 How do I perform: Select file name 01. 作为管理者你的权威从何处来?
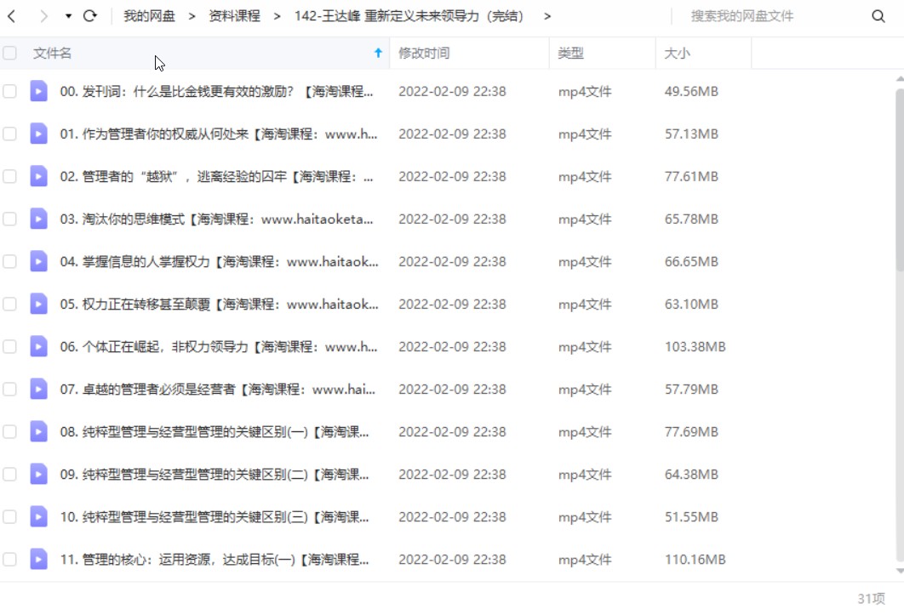219,134
